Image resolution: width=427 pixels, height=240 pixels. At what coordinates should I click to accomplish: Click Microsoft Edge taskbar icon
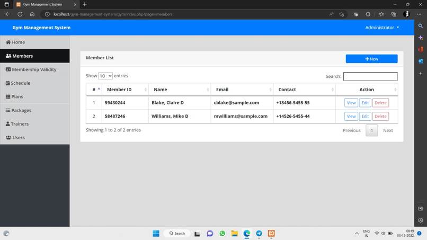[247, 234]
